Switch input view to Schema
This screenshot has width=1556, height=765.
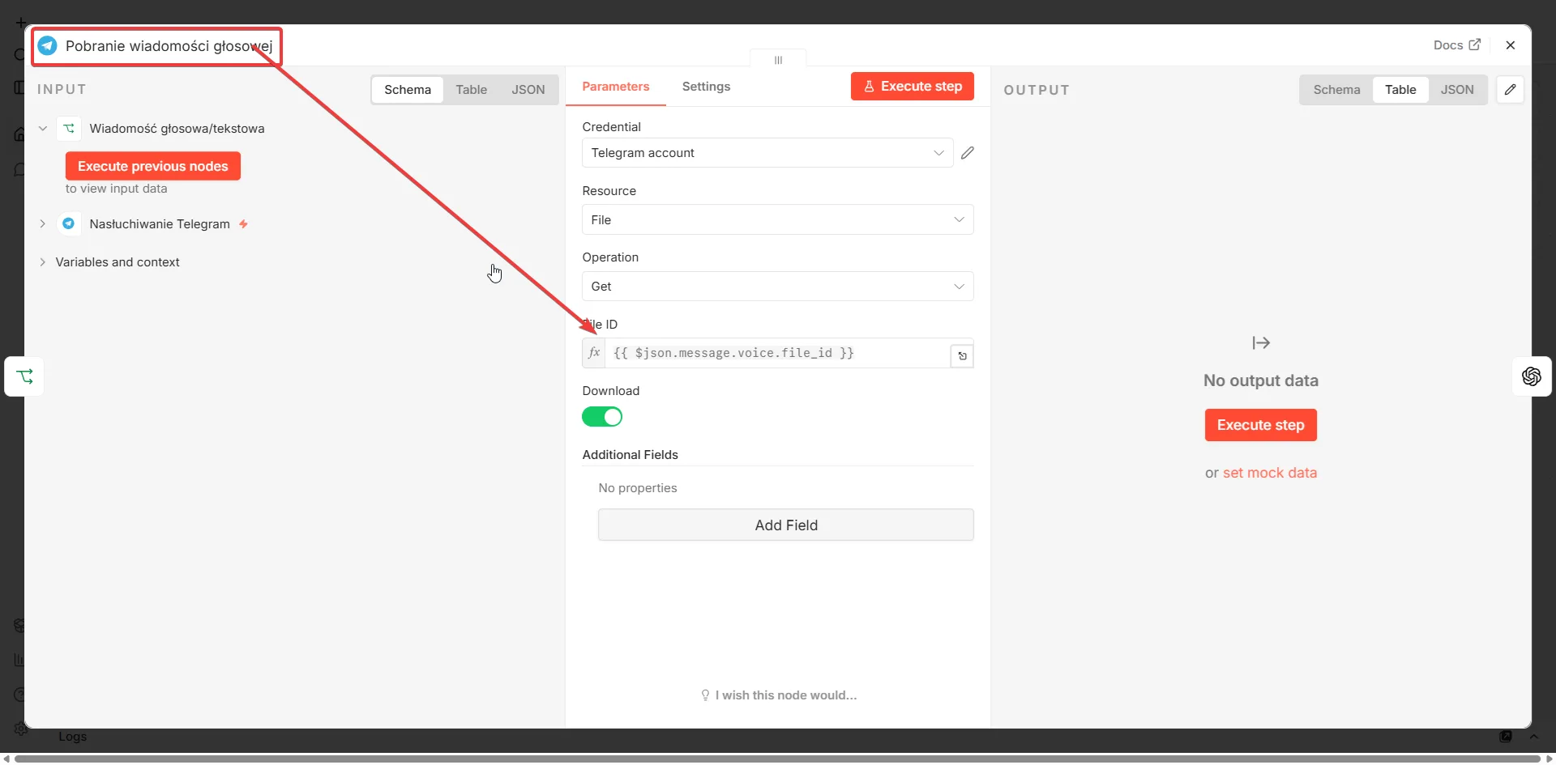(x=408, y=90)
